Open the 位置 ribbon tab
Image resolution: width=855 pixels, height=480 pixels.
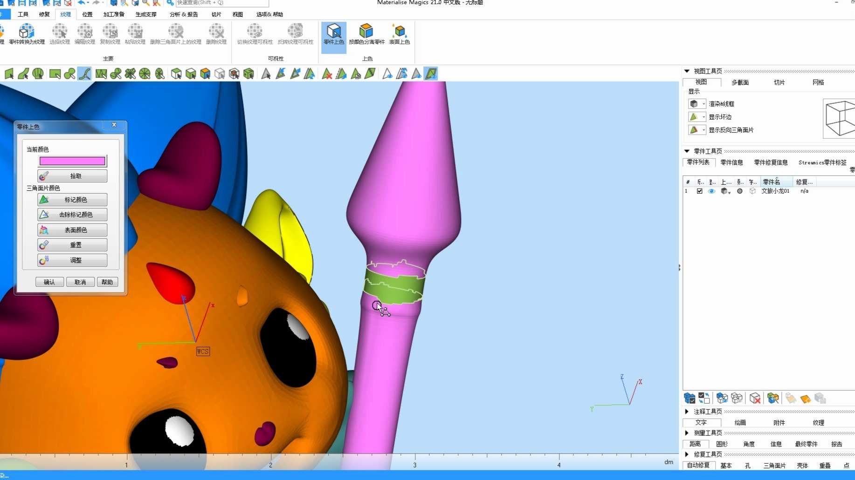click(x=87, y=14)
